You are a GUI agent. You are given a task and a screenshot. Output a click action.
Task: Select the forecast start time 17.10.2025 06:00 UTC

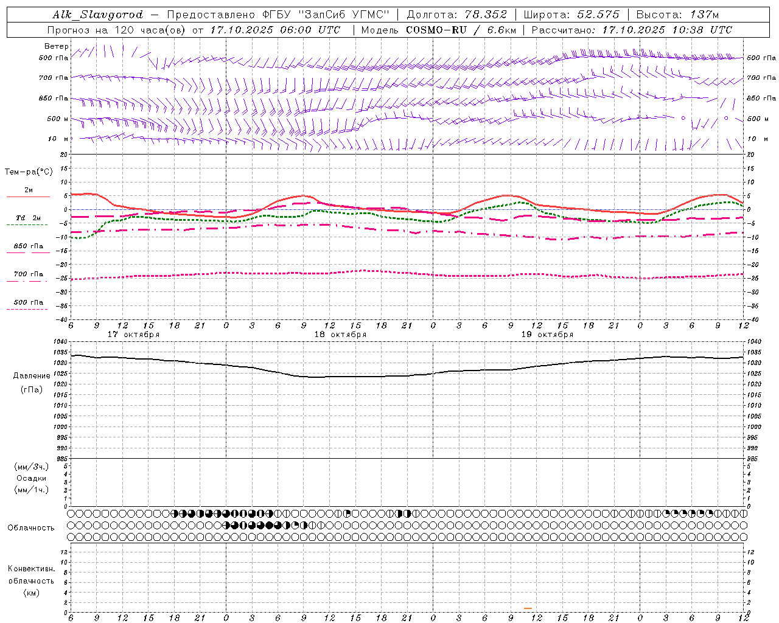coord(275,30)
